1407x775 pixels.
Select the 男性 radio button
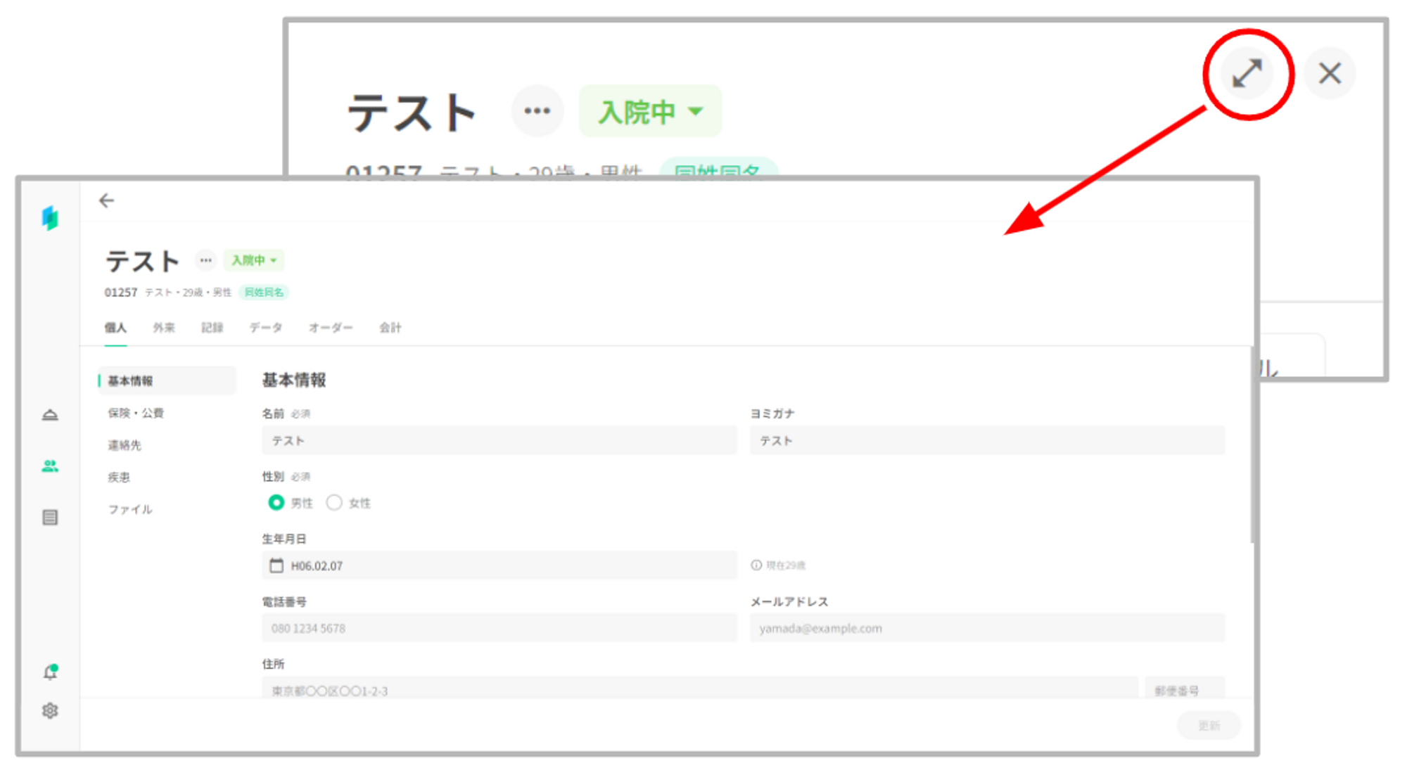276,502
